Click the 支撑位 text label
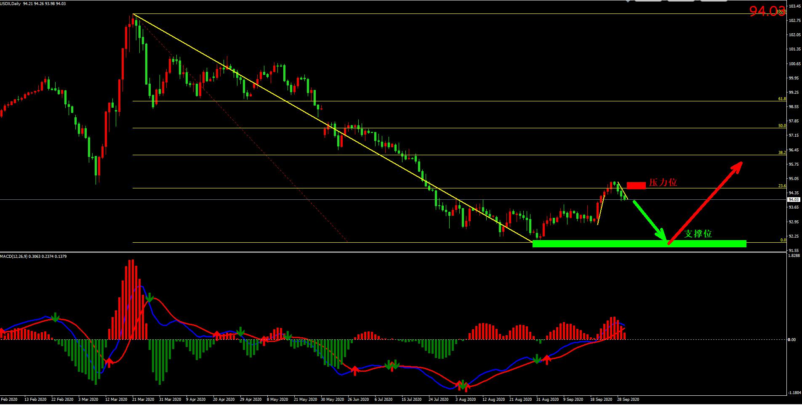Viewport: 802px width, 405px height. [x=698, y=234]
